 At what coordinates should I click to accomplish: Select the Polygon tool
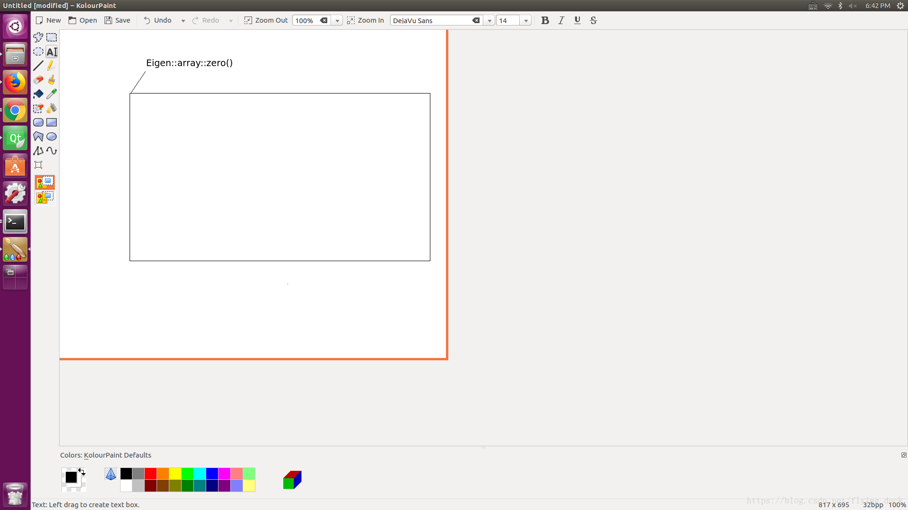click(38, 136)
